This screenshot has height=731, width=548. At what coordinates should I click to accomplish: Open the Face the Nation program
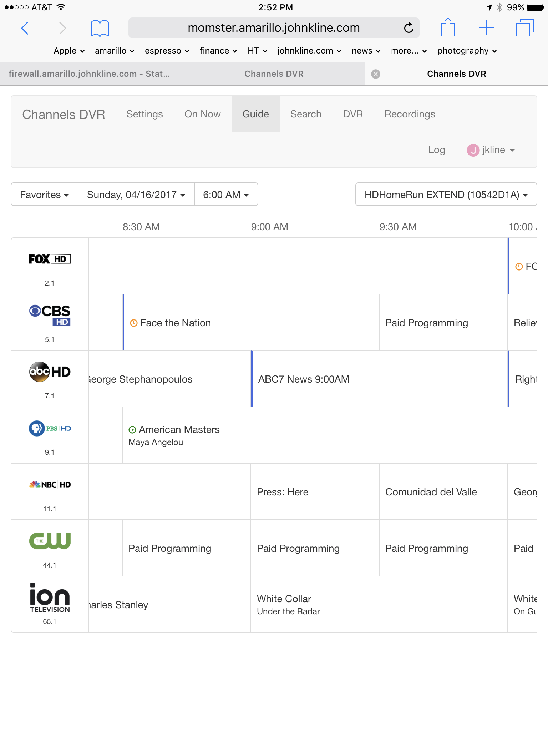[176, 323]
